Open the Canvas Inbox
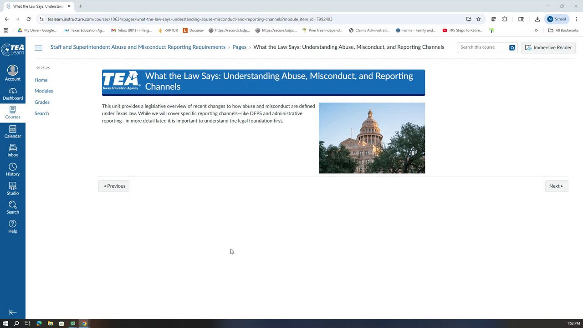This screenshot has height=328, width=583. pos(13,151)
